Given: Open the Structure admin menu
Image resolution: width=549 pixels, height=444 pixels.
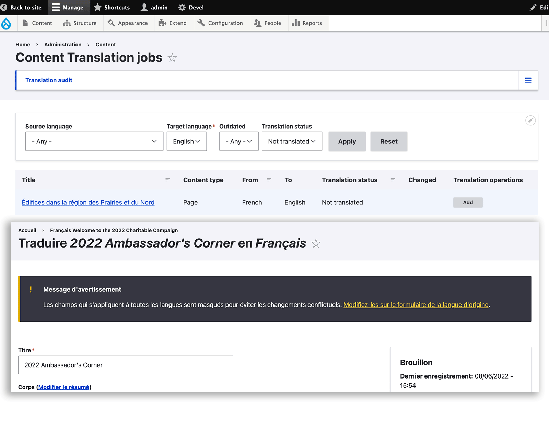Looking at the screenshot, I should [80, 23].
